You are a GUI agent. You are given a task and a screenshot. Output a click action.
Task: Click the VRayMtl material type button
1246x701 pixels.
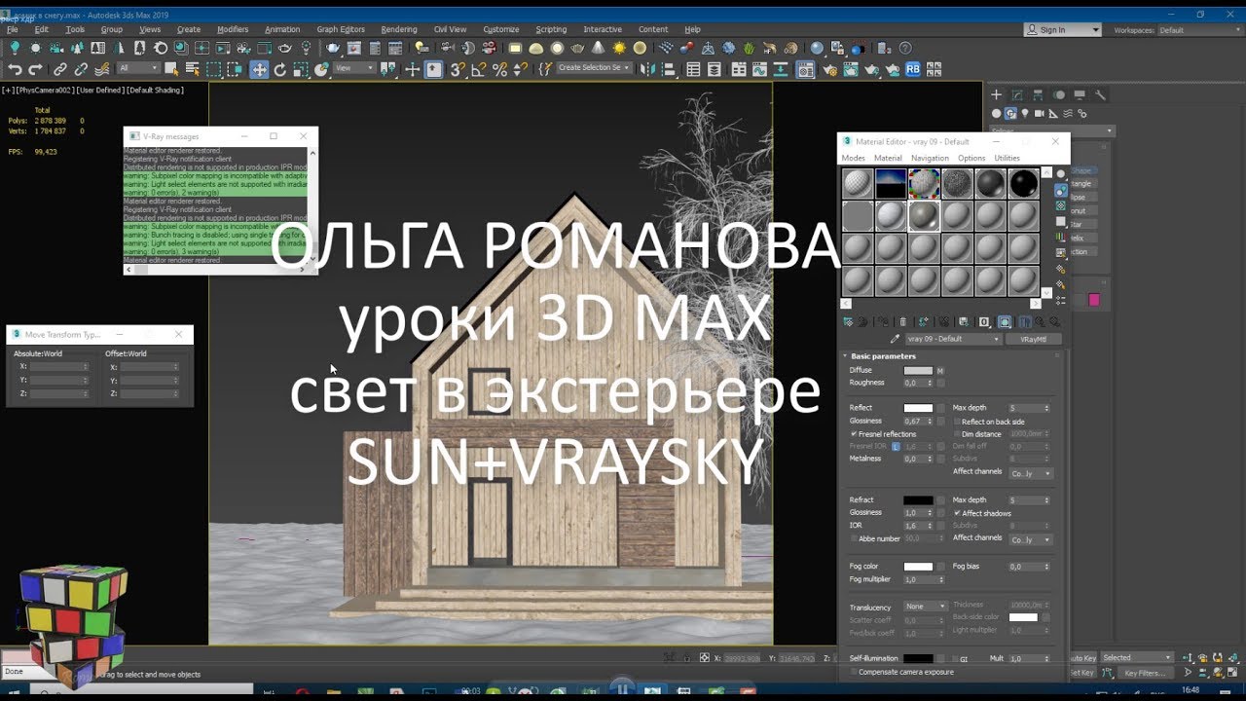1034,339
